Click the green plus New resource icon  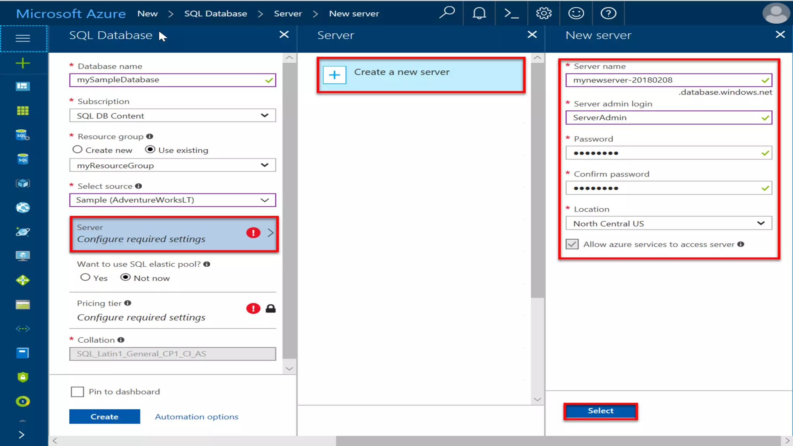[x=23, y=63]
